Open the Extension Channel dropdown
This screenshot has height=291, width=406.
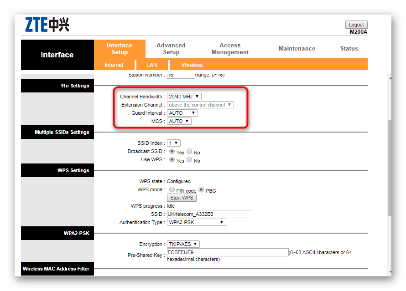point(200,105)
